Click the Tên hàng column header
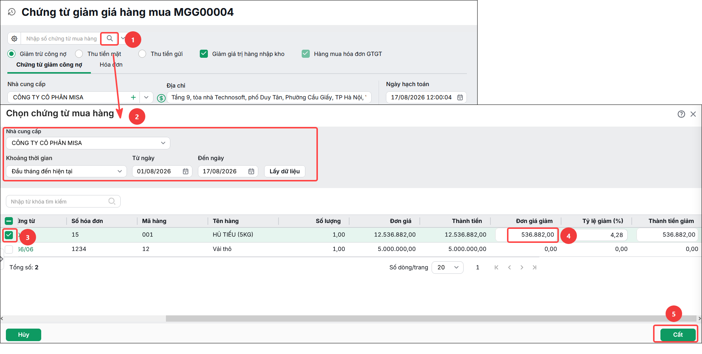The height and width of the screenshot is (354, 702). point(226,221)
